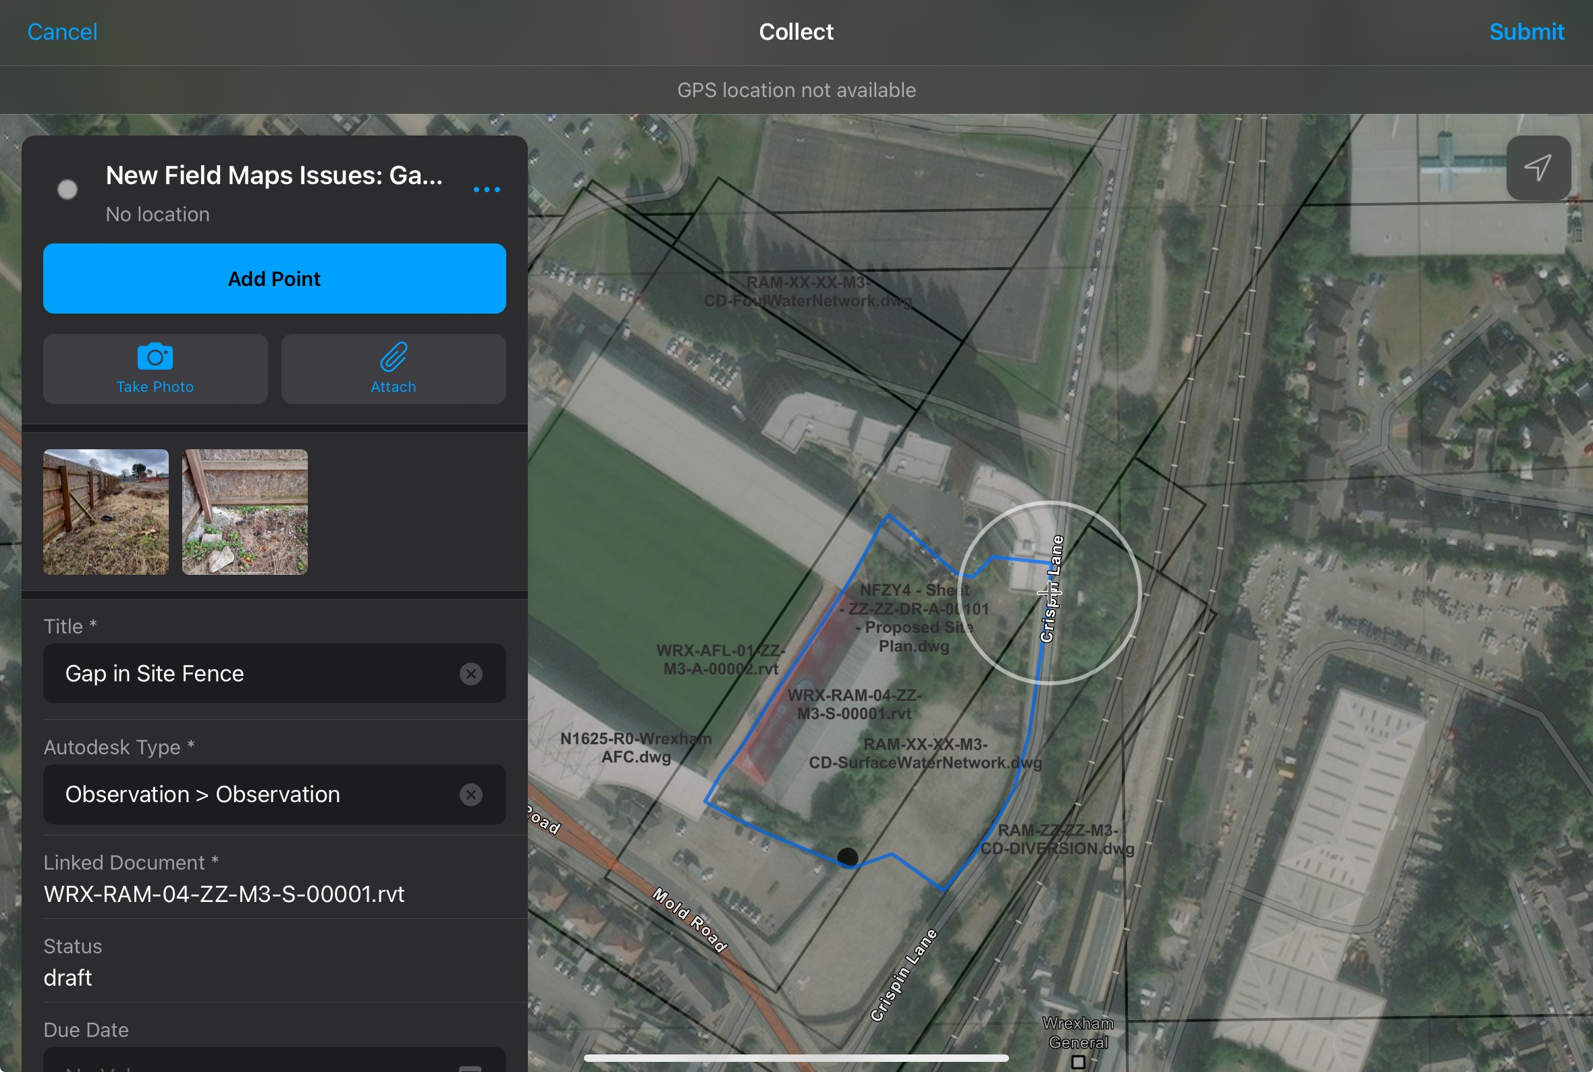Screen dimensions: 1593x1072
Task: Tap the GPS locate arrow button
Action: point(1538,167)
